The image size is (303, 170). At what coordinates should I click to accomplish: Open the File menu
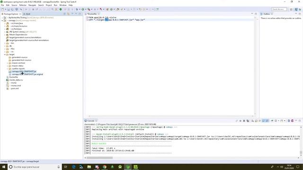click(x=2, y=5)
